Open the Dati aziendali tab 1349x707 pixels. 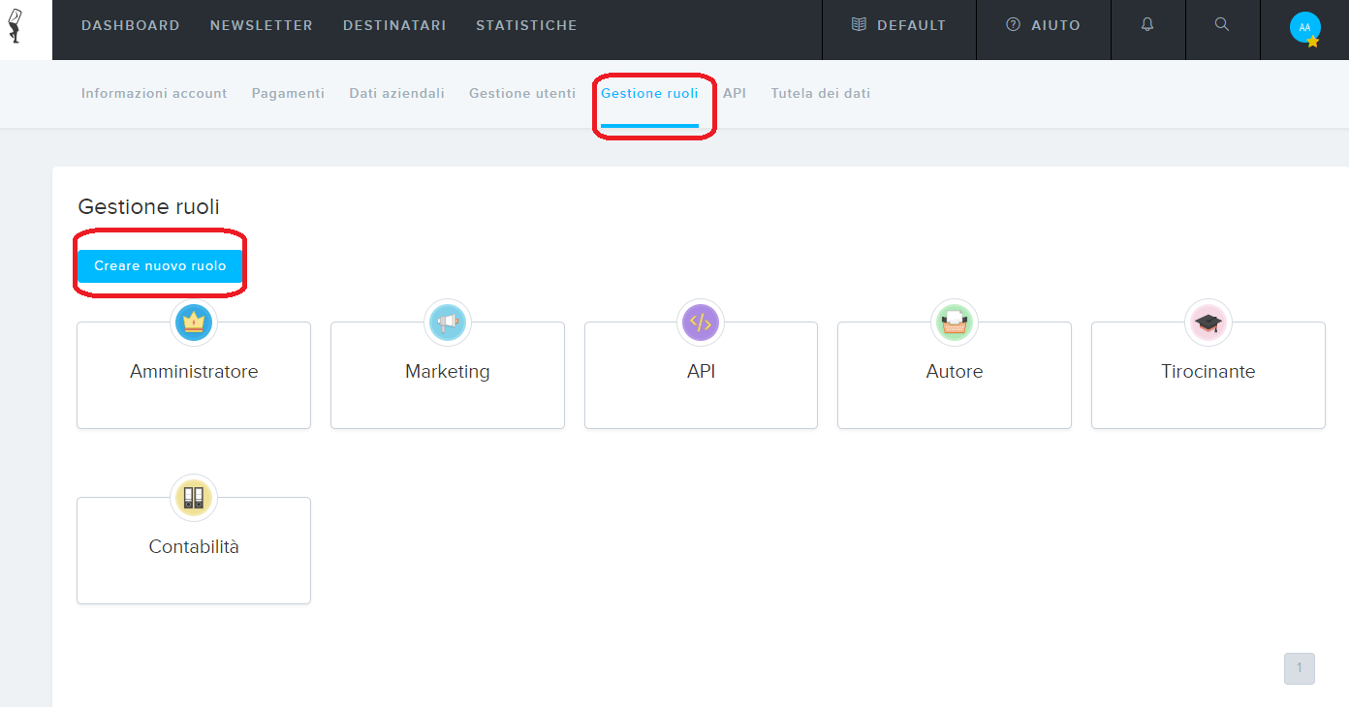coord(397,94)
